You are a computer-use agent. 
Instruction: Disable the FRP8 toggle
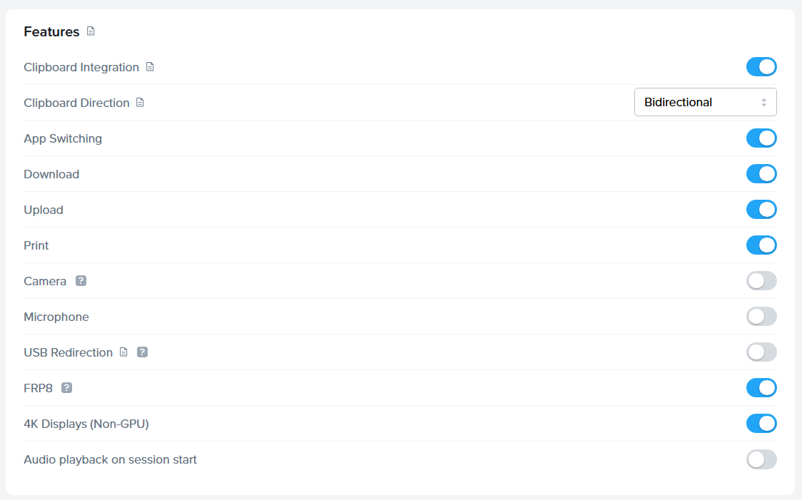(x=761, y=388)
